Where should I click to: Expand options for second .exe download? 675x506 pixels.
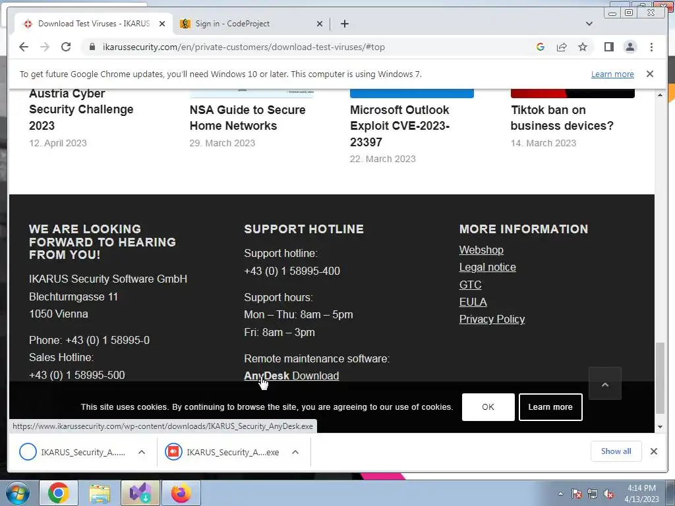click(295, 452)
